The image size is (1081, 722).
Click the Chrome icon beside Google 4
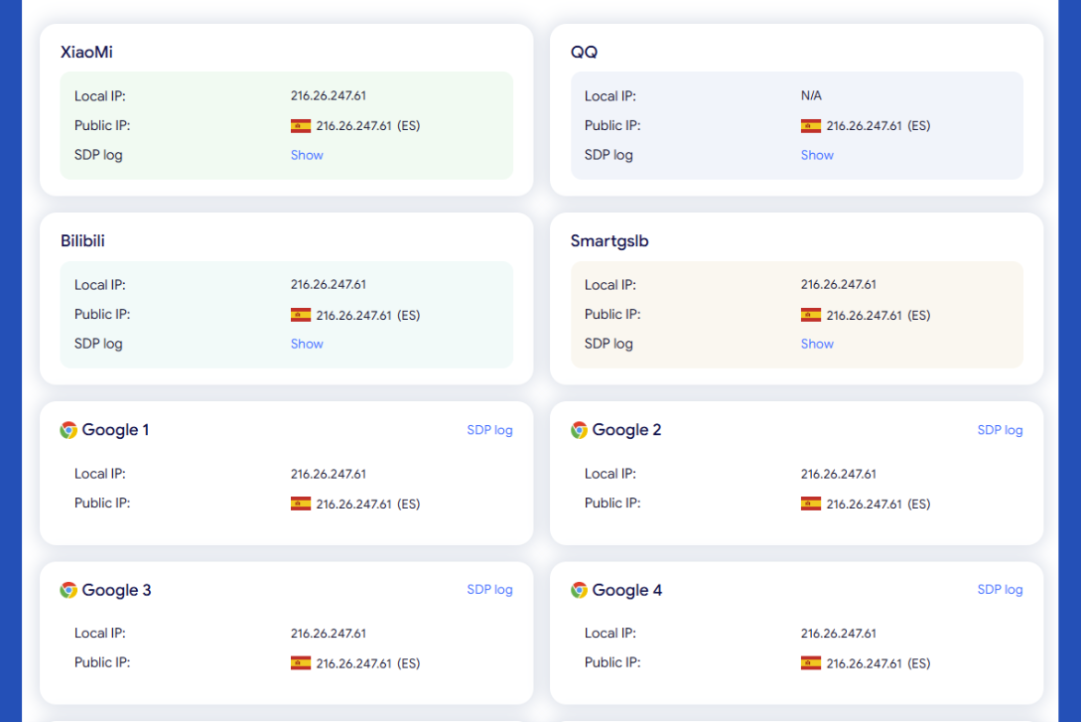(579, 590)
